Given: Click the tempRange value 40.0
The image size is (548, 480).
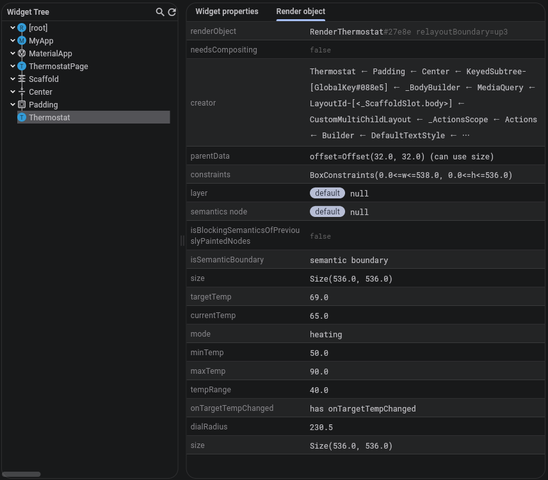Looking at the screenshot, I should click(x=319, y=390).
